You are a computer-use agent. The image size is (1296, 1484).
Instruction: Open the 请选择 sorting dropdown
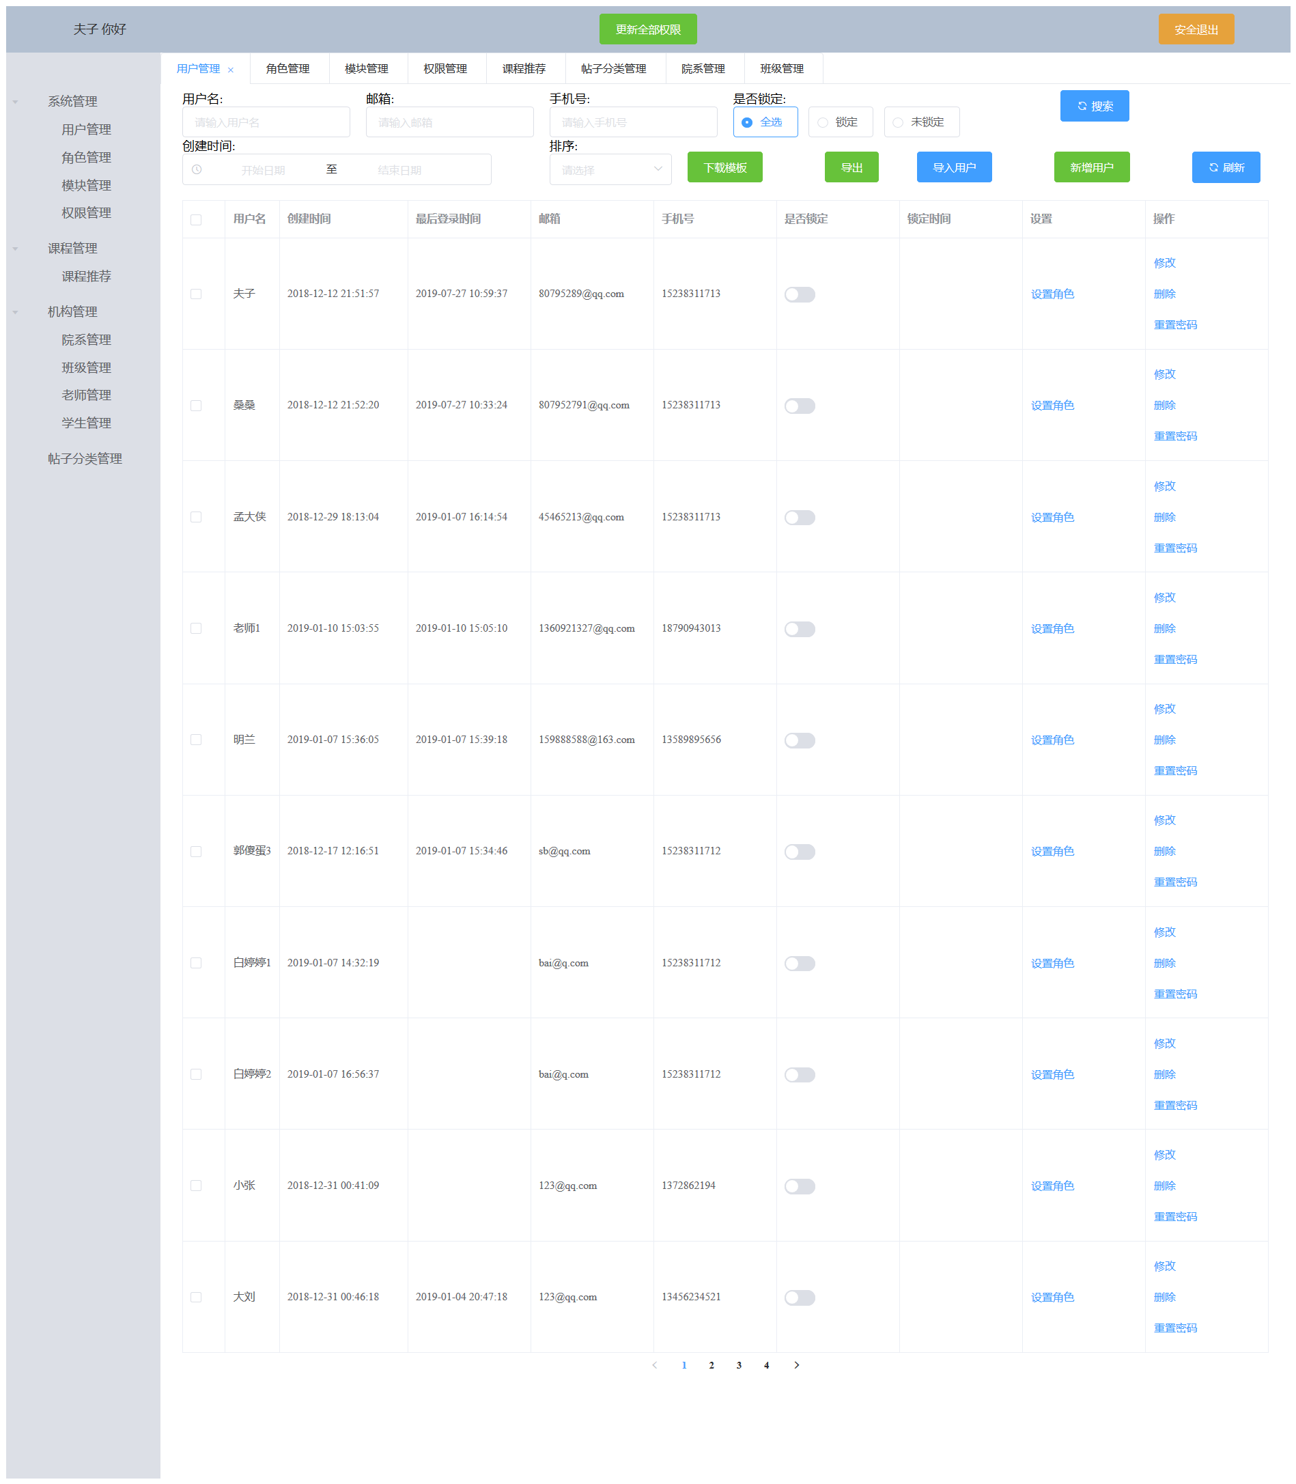point(610,169)
